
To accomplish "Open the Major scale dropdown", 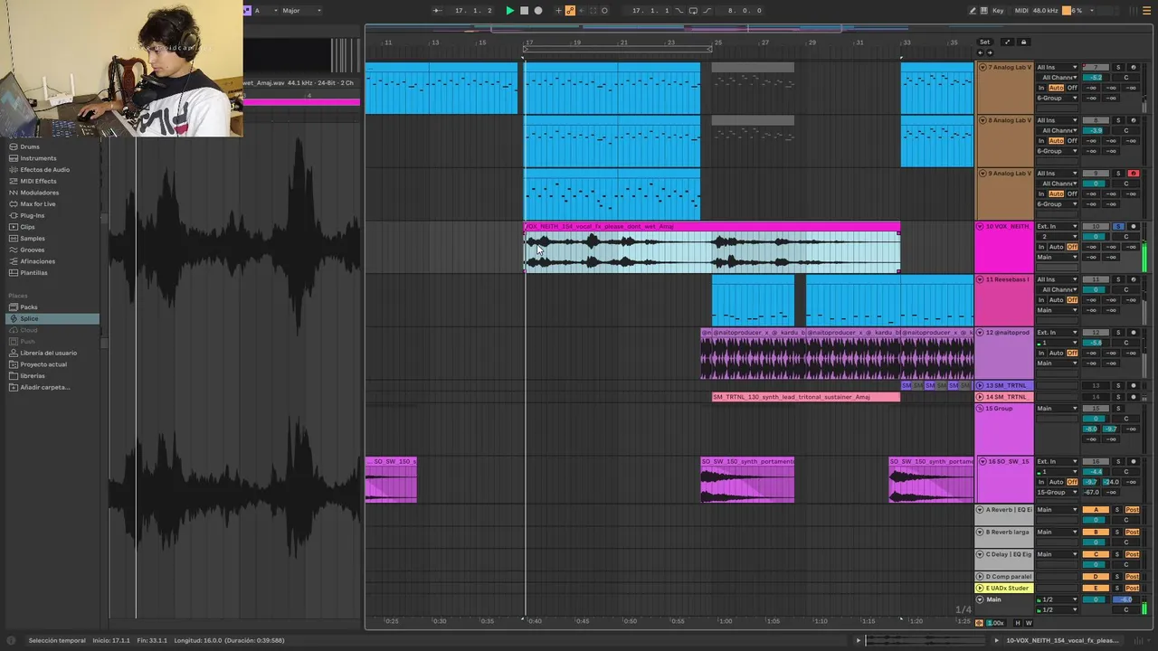I will (300, 11).
